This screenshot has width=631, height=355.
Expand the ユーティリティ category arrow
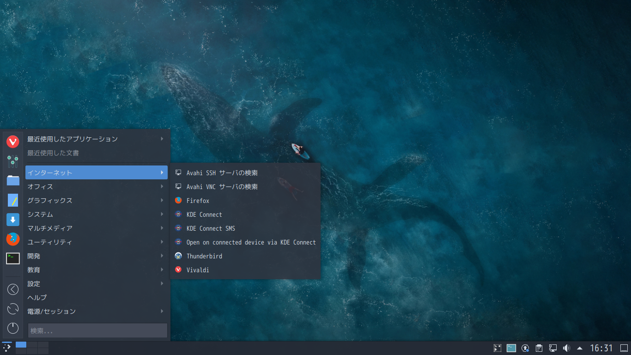[x=162, y=242]
